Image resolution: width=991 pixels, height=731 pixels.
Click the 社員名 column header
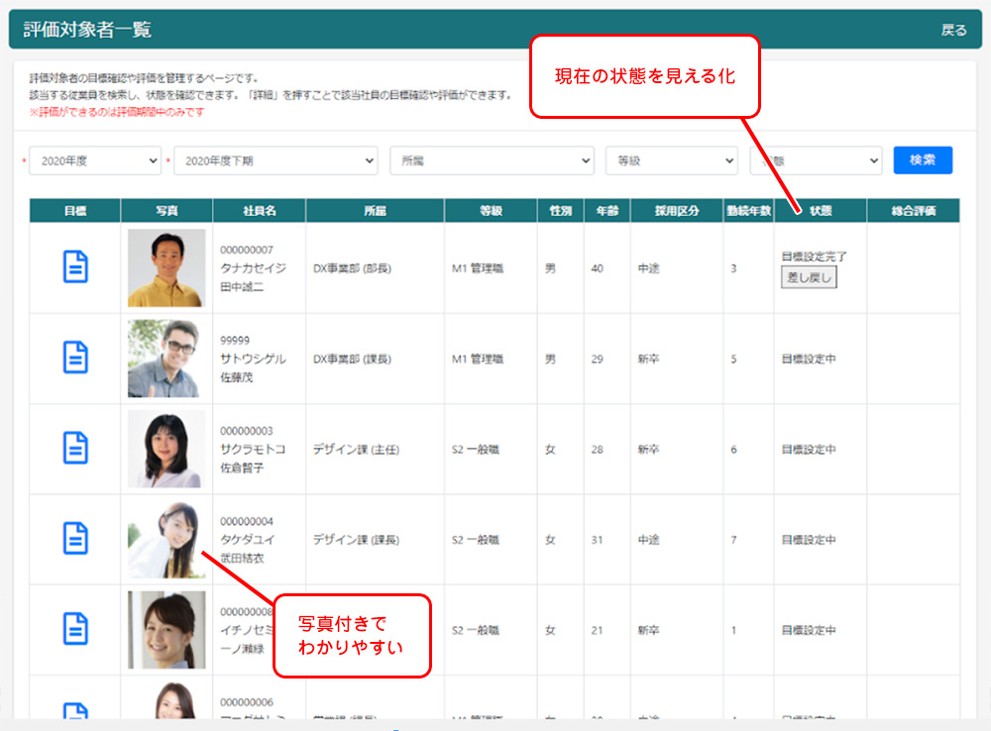coord(259,211)
